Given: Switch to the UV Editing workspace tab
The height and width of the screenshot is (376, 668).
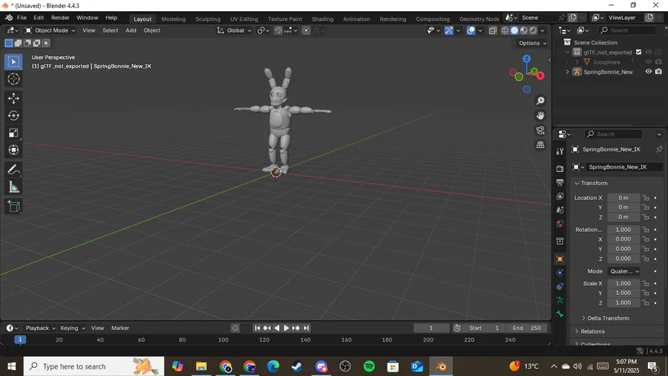Looking at the screenshot, I should (243, 19).
